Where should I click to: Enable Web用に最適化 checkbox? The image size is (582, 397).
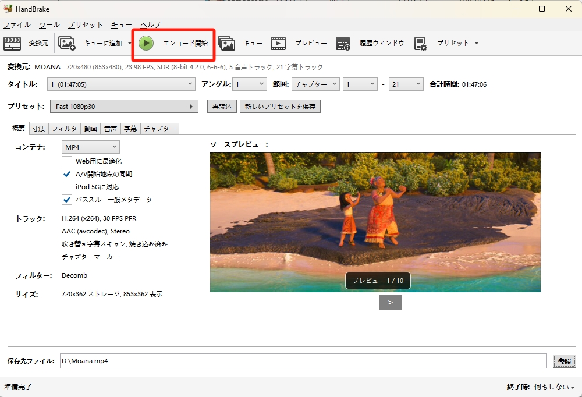pyautogui.click(x=67, y=161)
